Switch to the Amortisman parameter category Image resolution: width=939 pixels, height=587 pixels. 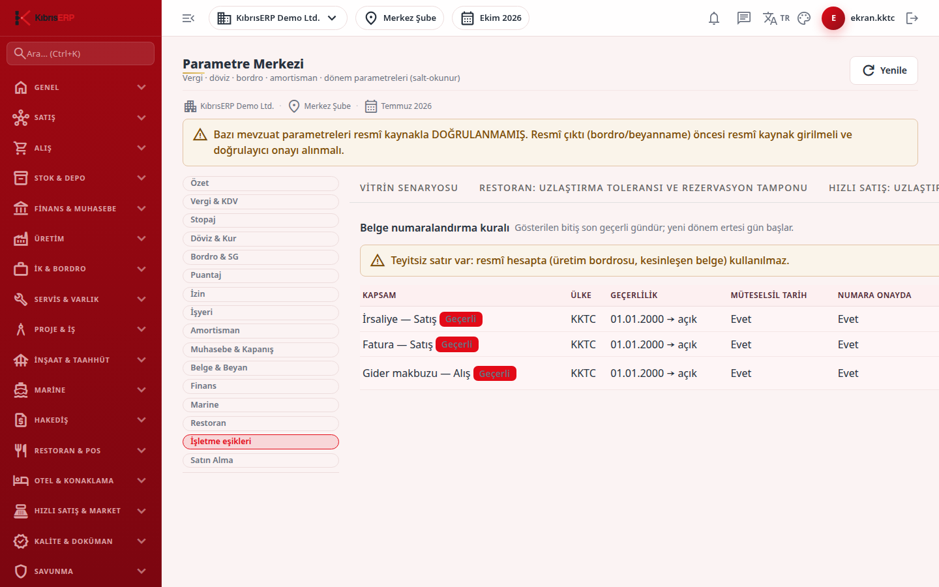(261, 331)
